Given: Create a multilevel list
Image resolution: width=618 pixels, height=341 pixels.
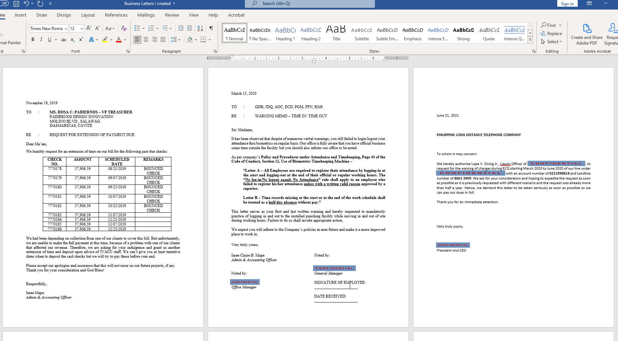Looking at the screenshot, I should point(165,28).
